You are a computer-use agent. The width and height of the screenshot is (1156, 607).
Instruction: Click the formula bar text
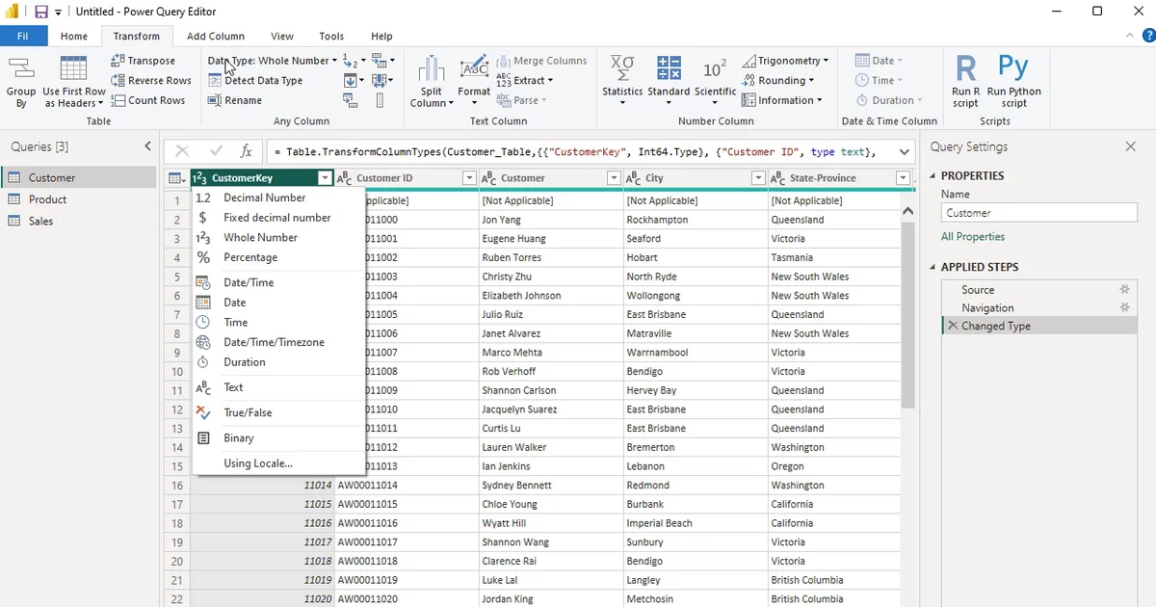coord(574,151)
